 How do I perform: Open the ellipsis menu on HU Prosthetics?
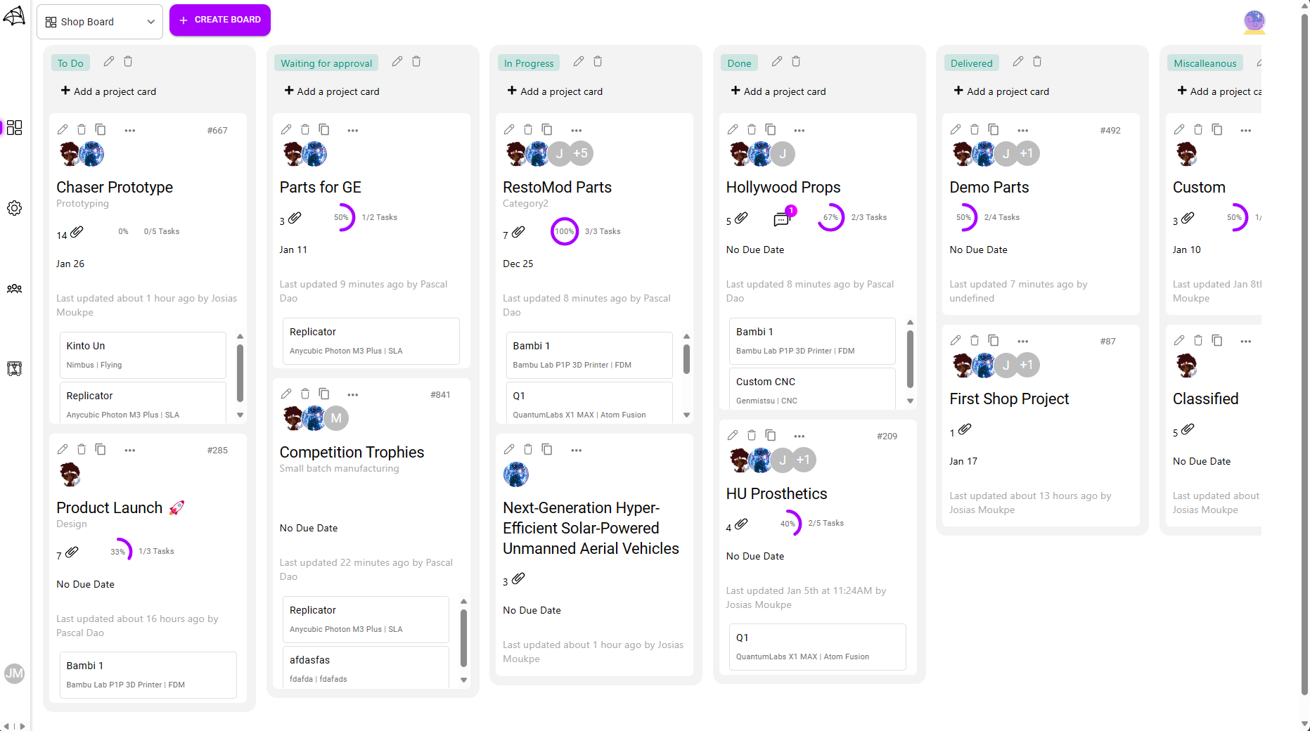click(x=799, y=436)
